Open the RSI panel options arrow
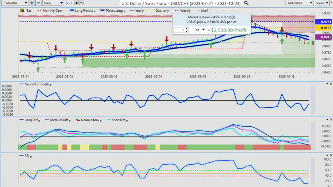The width and height of the screenshot is (333, 187). [x=327, y=156]
